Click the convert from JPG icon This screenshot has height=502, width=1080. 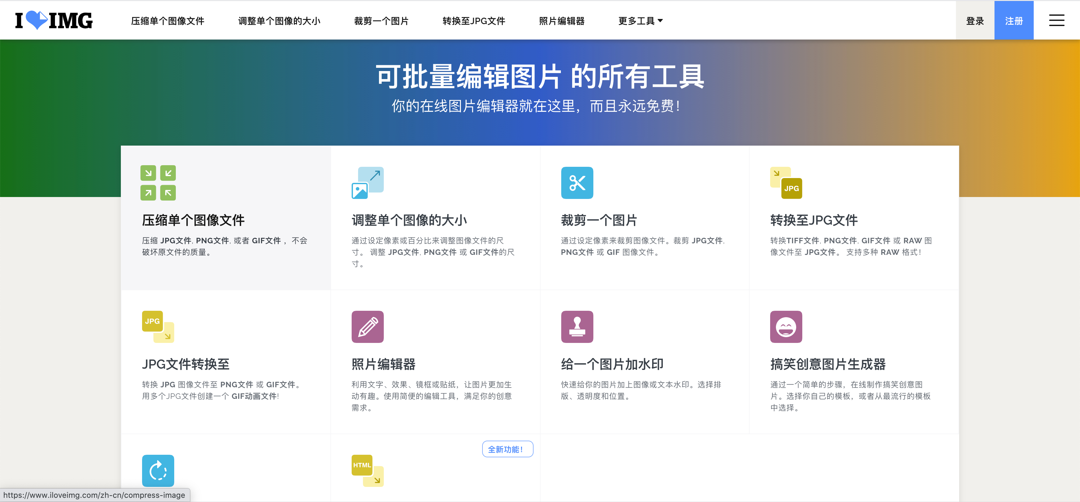pyautogui.click(x=158, y=327)
